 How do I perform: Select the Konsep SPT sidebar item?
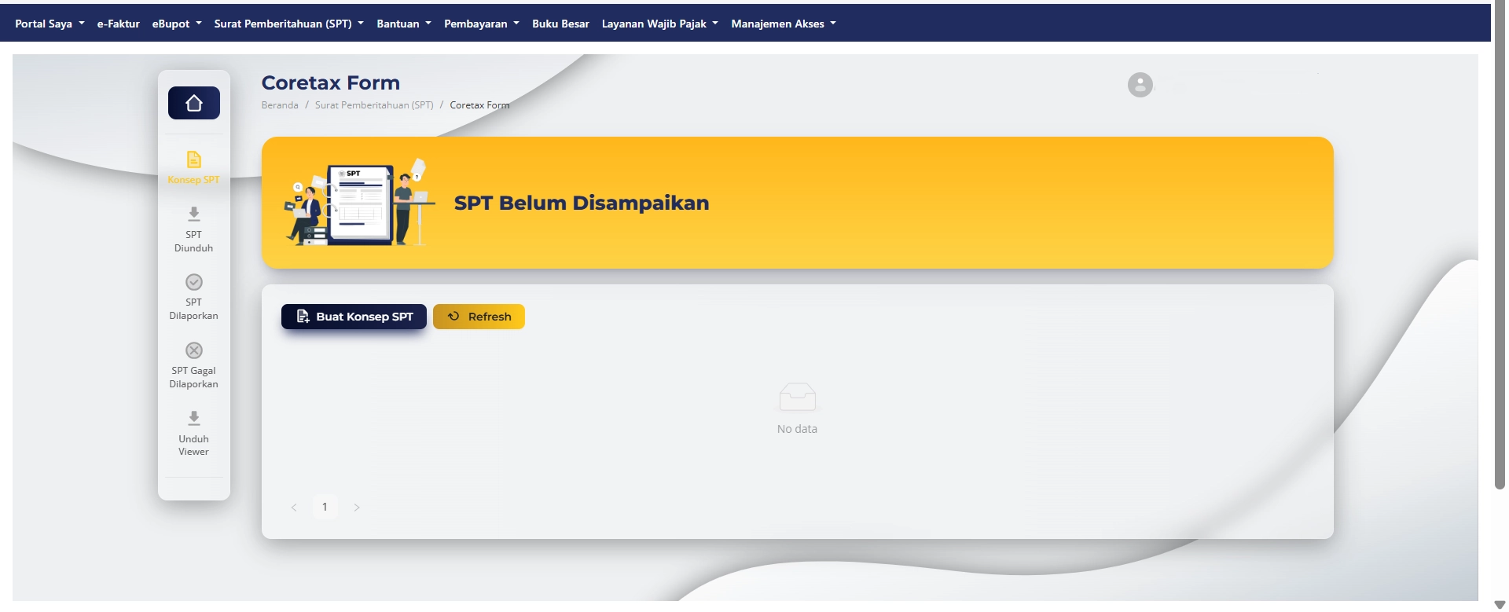coord(193,168)
